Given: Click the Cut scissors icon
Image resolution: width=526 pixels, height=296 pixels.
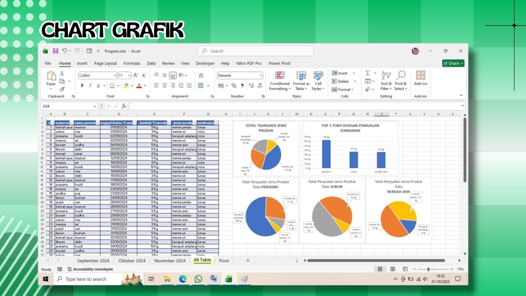Looking at the screenshot, I should click(x=61, y=73).
